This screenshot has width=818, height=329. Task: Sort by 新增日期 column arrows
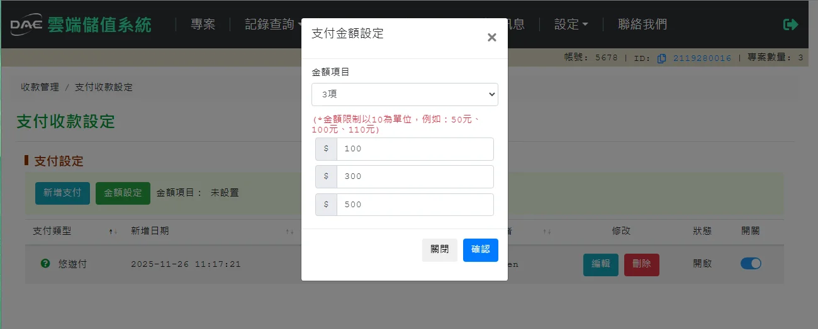[x=289, y=232]
